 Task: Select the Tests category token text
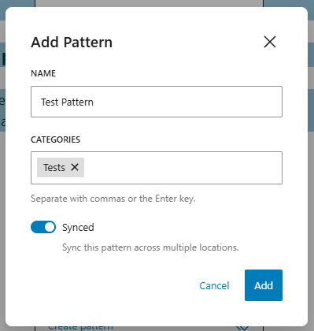54,168
